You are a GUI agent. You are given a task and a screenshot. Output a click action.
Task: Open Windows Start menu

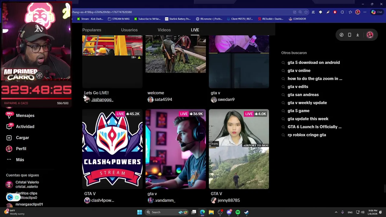pyautogui.click(x=140, y=212)
